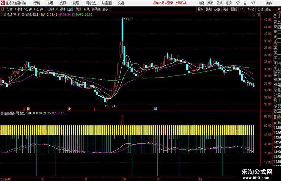The width and height of the screenshot is (281, 181).
Task: Click the 多股 multi-stock button
Action: click(x=217, y=9)
